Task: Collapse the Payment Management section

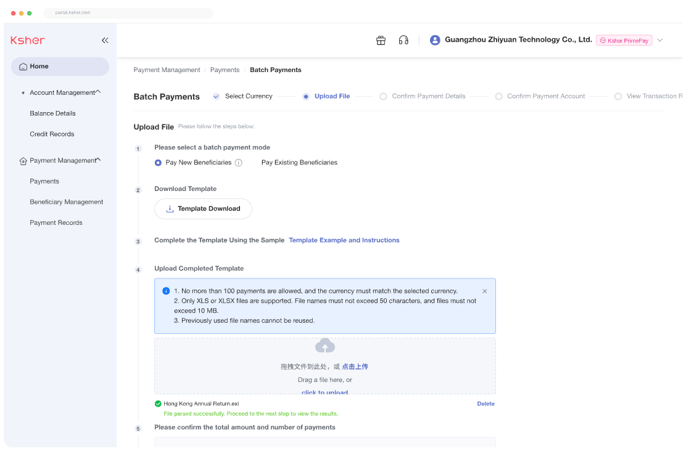Action: (x=98, y=160)
